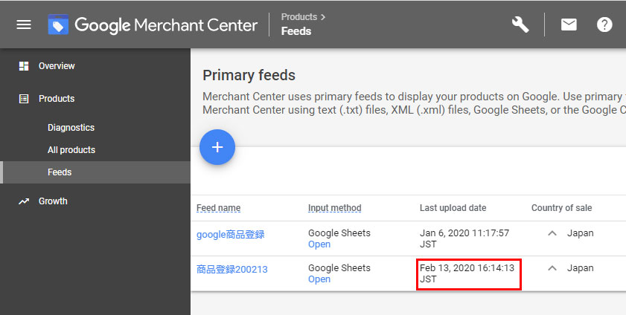
Task: Click the Overview dashboard icon
Action: coord(24,66)
